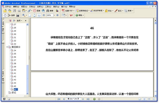Open the 注释 menu

point(40,7)
